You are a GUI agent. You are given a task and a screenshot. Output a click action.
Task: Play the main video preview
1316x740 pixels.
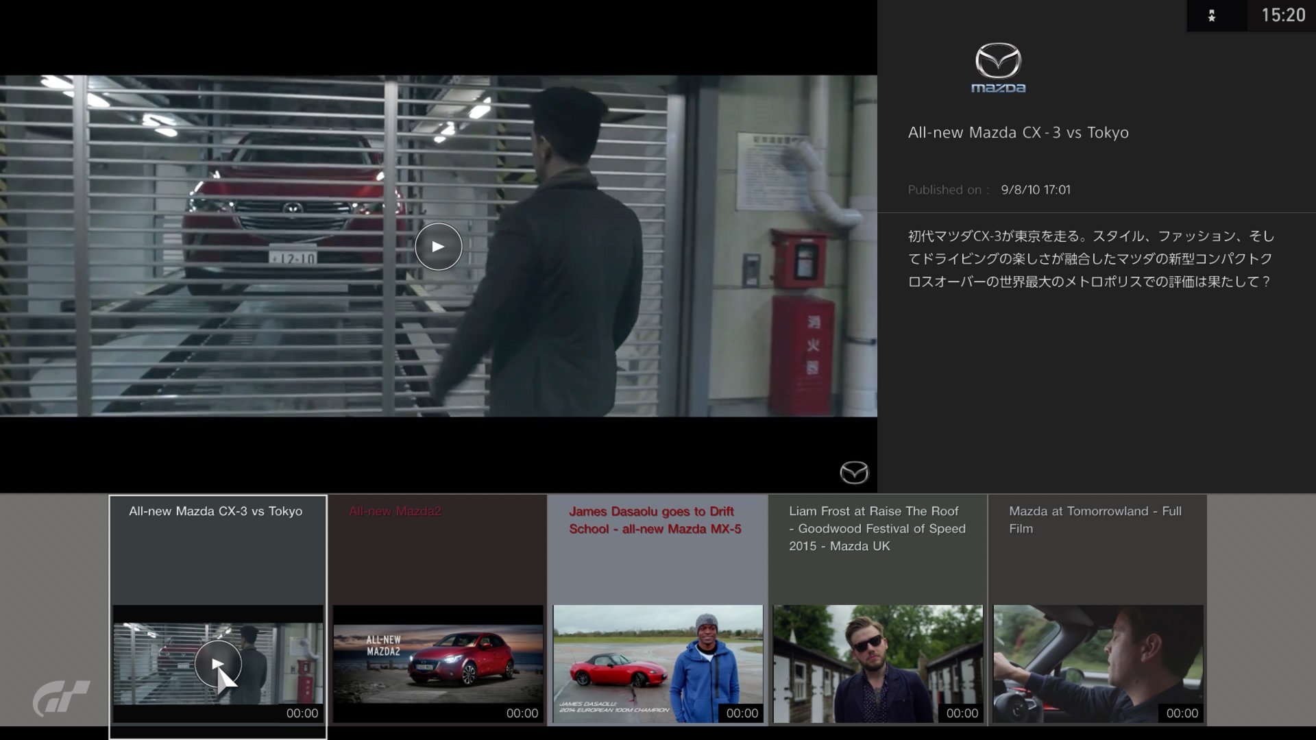click(x=438, y=247)
